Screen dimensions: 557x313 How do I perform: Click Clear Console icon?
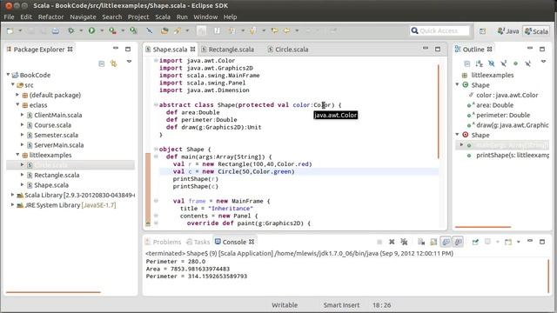(x=421, y=242)
